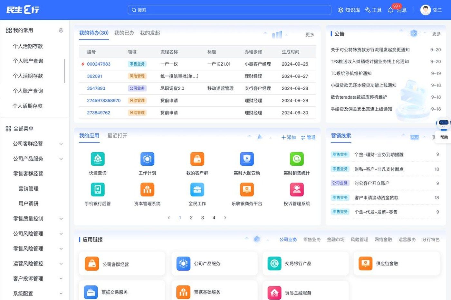Open the 资本管理系统 app icon

pos(147,189)
